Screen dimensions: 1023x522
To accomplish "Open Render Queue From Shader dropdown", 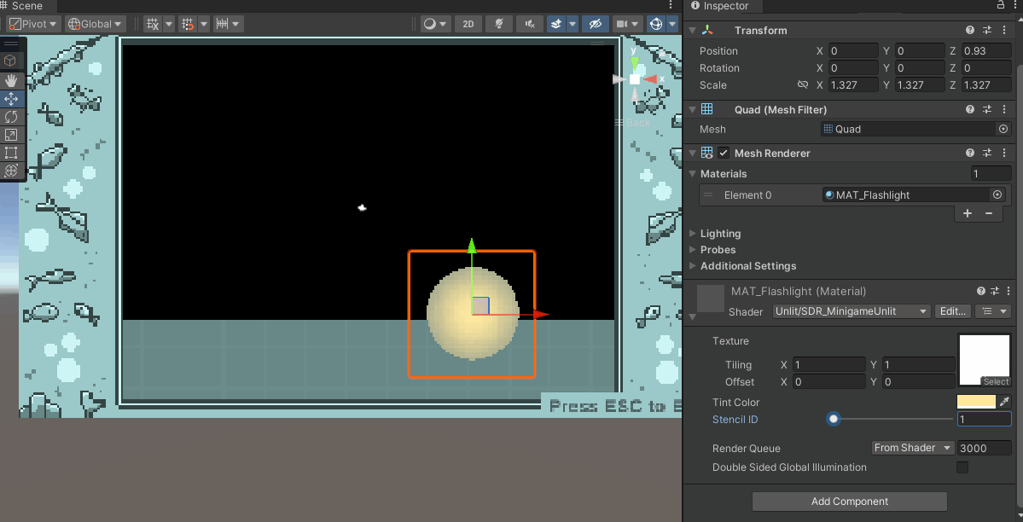I will pos(913,448).
